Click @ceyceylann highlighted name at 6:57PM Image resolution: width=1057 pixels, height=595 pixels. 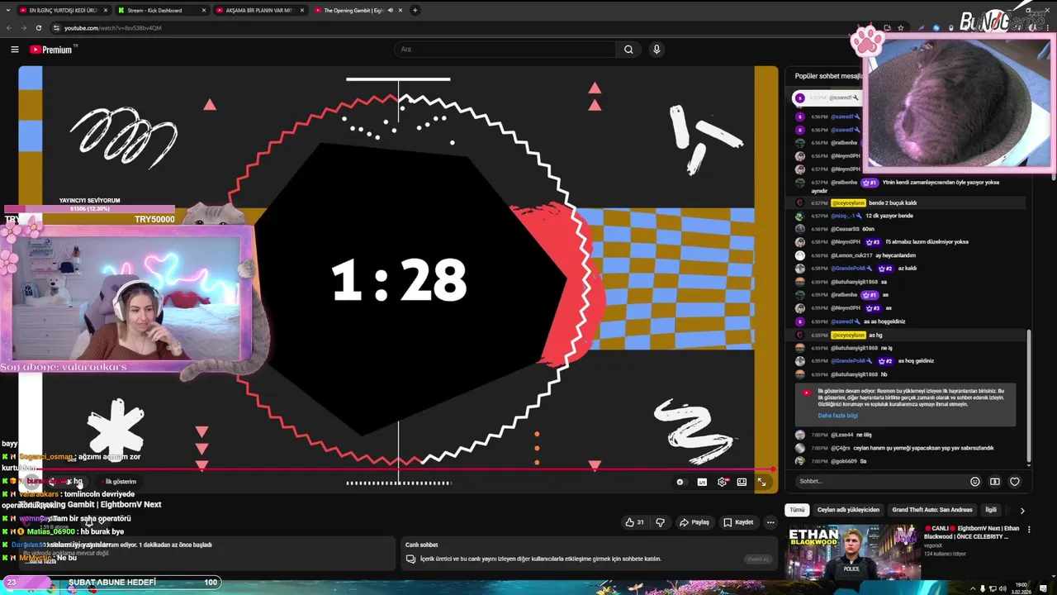click(x=848, y=202)
